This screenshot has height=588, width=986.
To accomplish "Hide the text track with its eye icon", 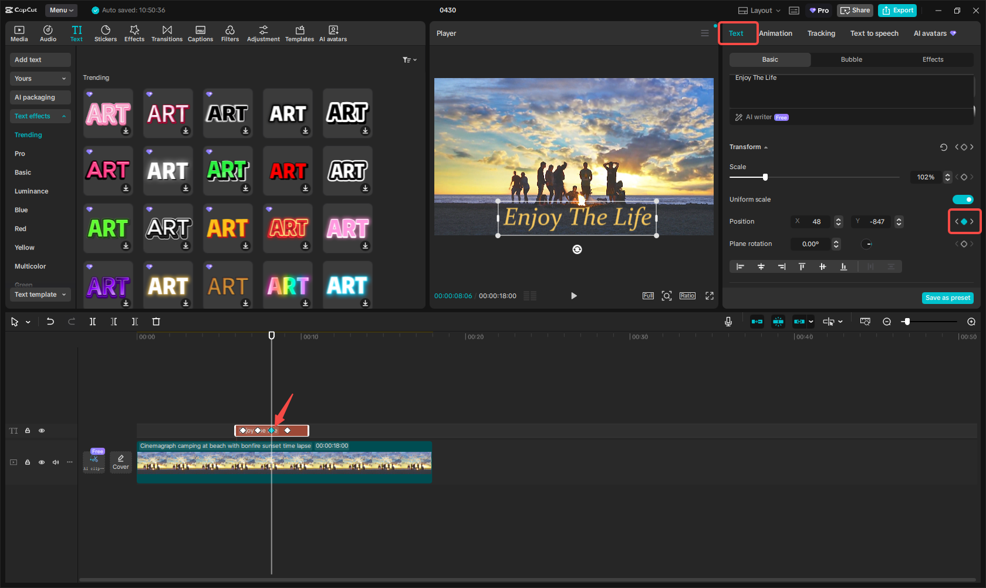I will click(42, 430).
